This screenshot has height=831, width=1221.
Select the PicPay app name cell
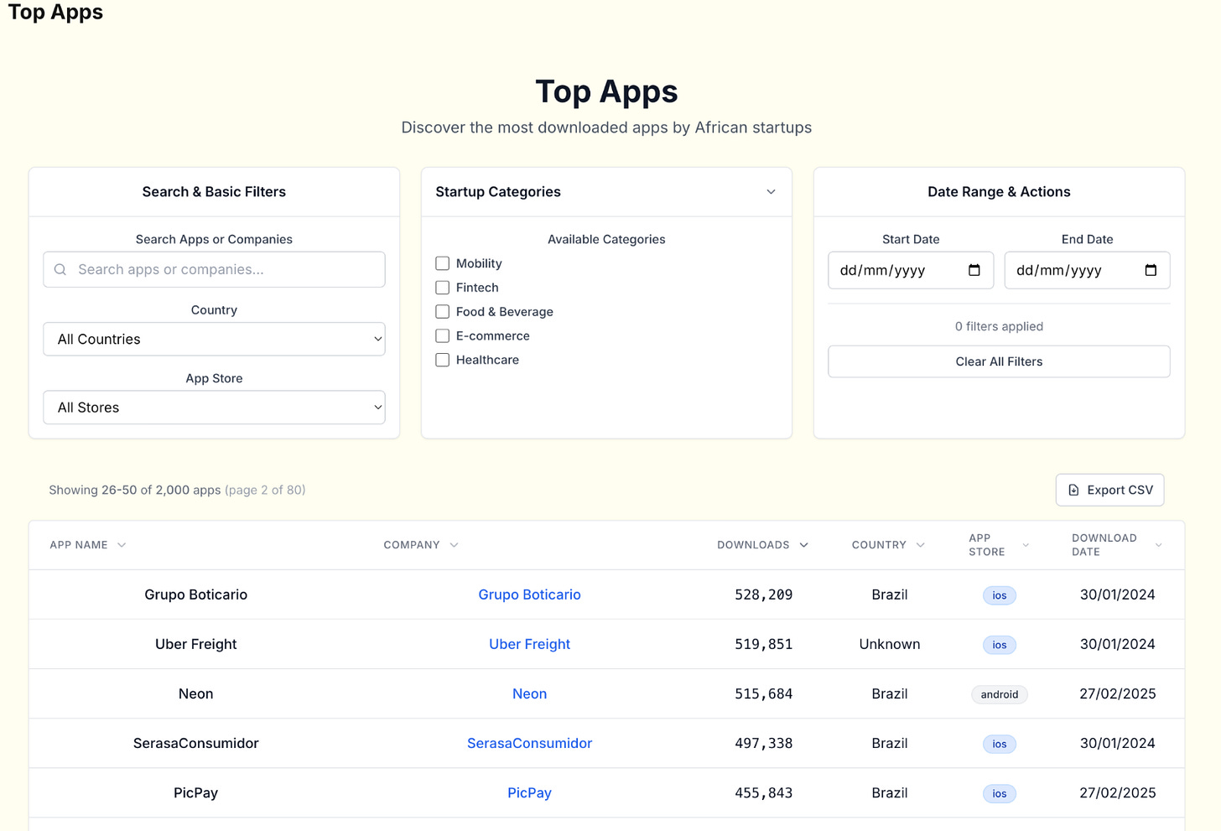[195, 792]
